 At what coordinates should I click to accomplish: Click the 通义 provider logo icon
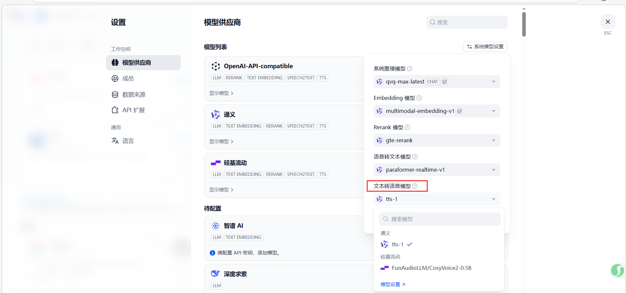coord(215,115)
